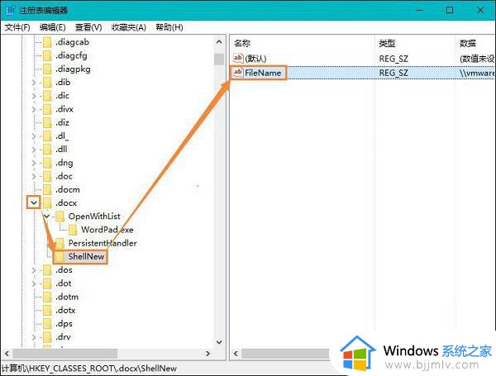The image size is (496, 376).
Task: Select the PersistentHandler folder icon
Action: pyautogui.click(x=60, y=243)
